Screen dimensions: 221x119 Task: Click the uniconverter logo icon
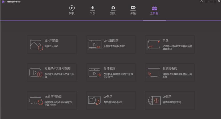(x=4, y=2)
